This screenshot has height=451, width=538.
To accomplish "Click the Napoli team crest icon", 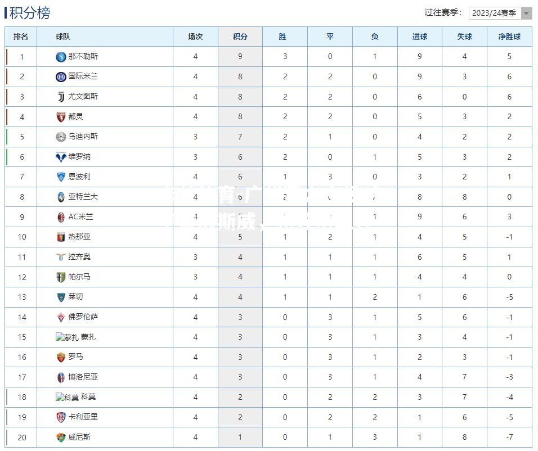I will click(x=61, y=57).
